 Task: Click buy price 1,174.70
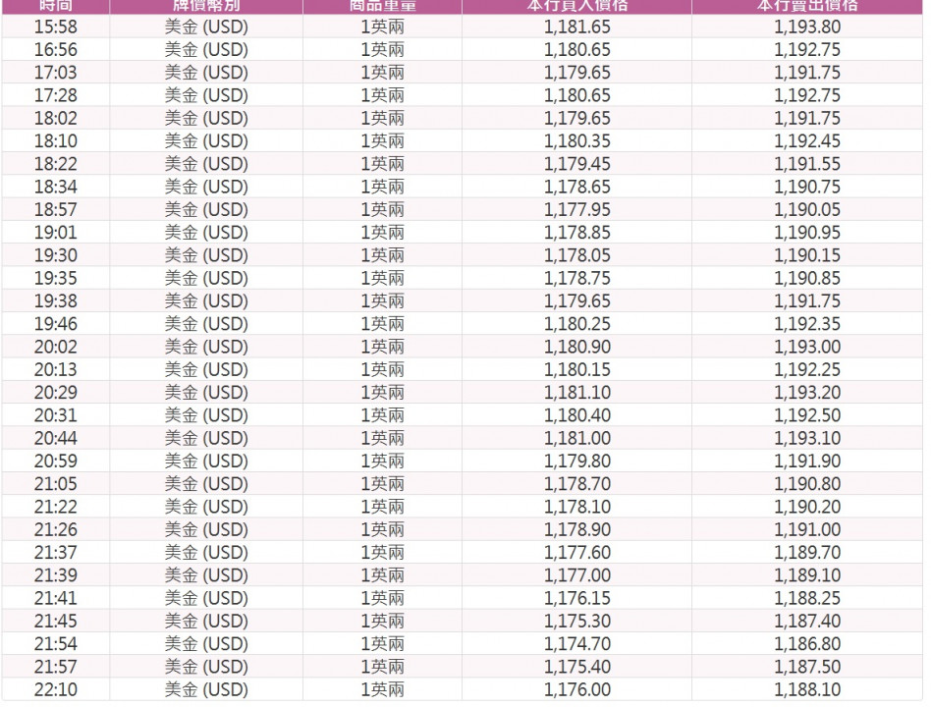pos(577,644)
